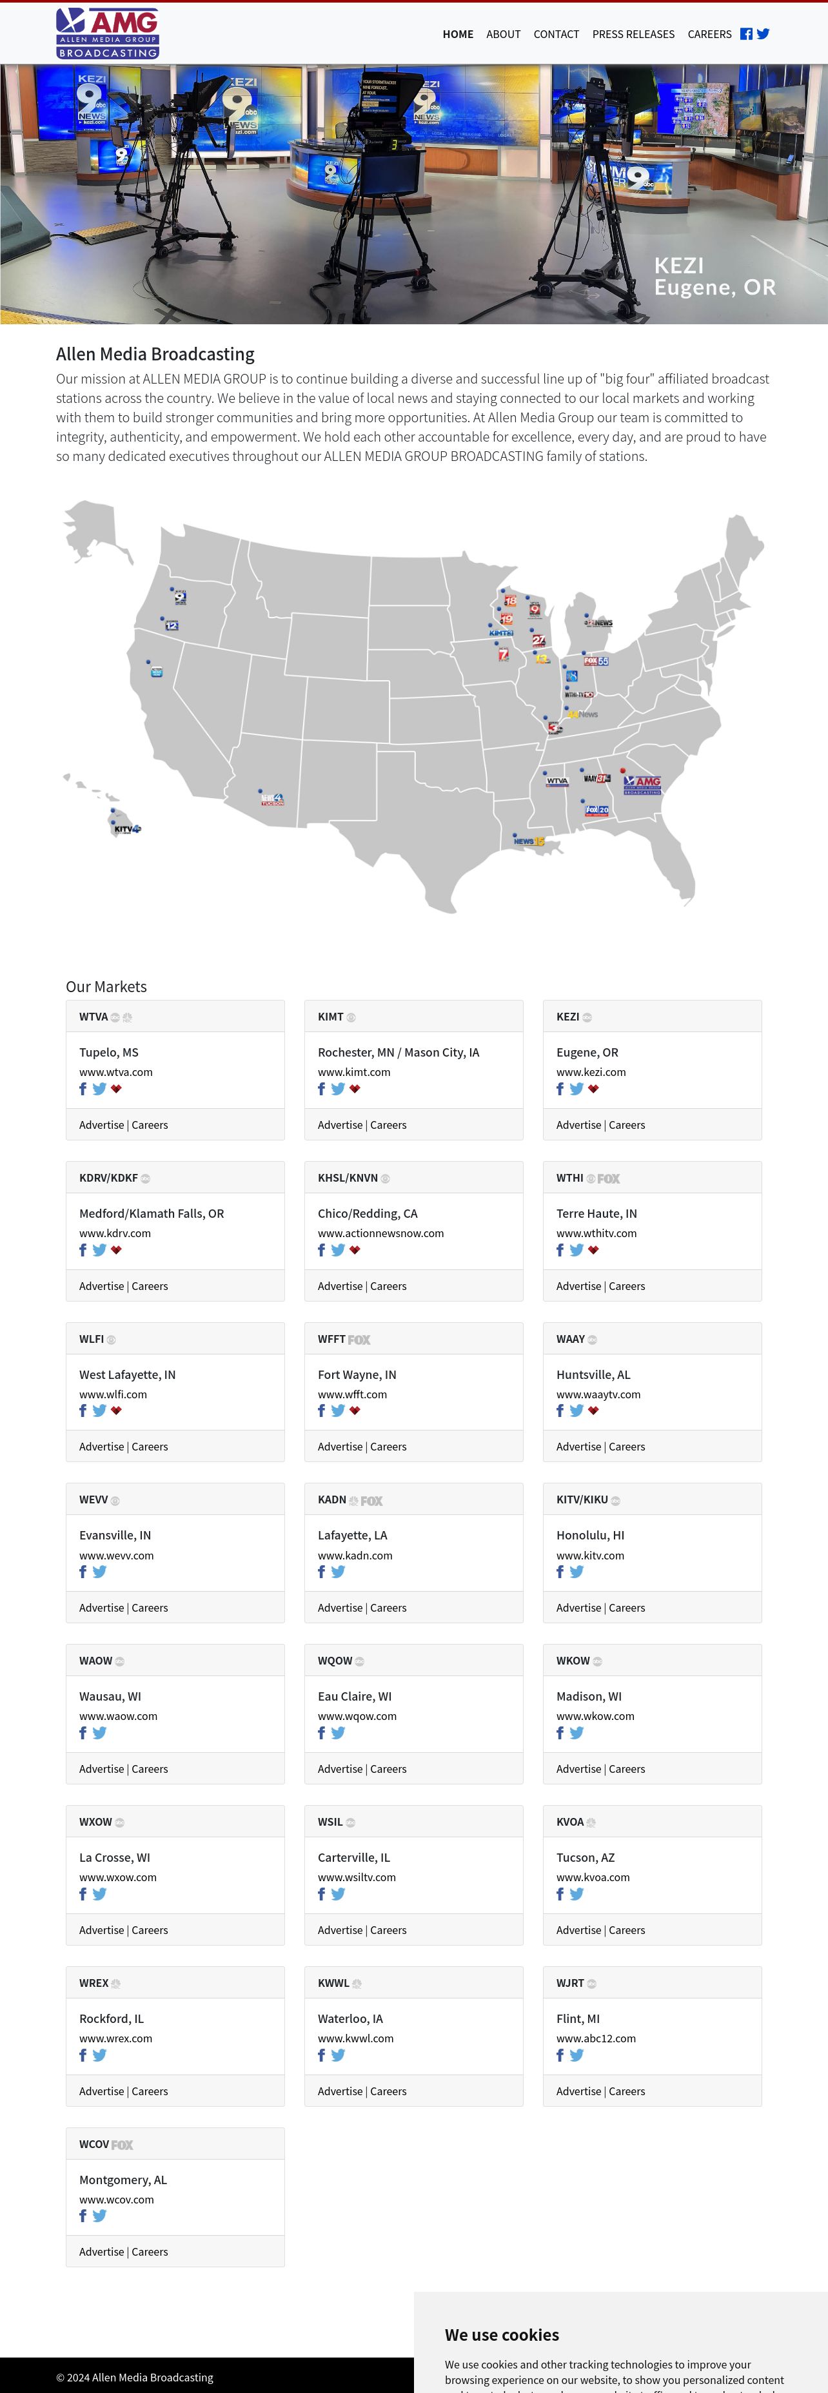Viewport: 828px width, 2393px height.
Task: Click the Tucson News 4 logo on the map
Action: pyautogui.click(x=272, y=799)
